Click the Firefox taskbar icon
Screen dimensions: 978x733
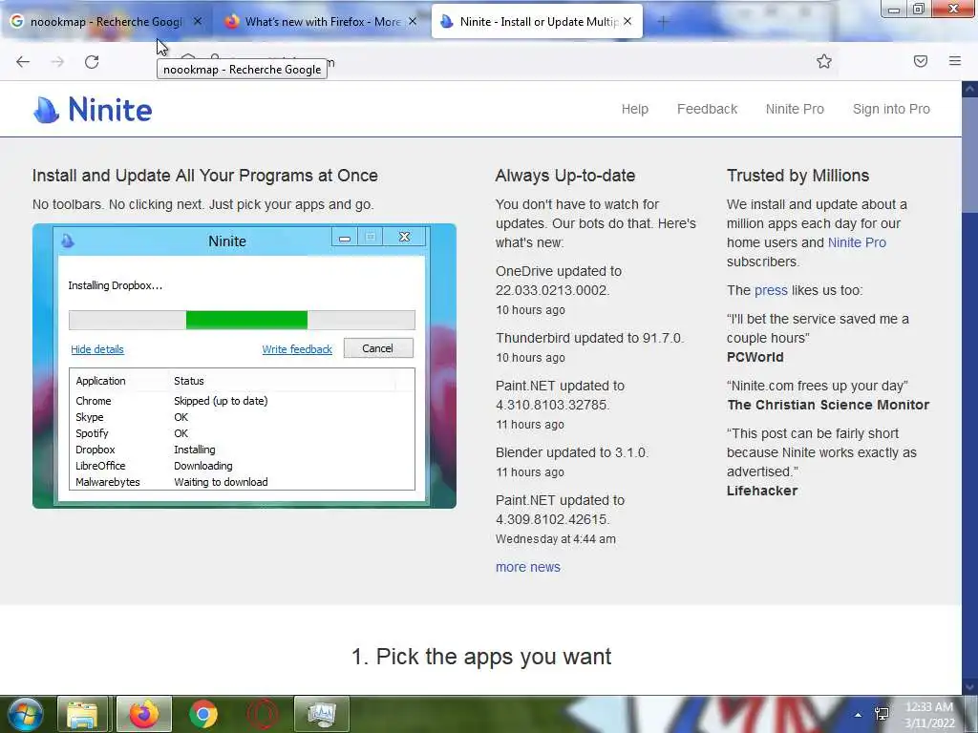(143, 714)
